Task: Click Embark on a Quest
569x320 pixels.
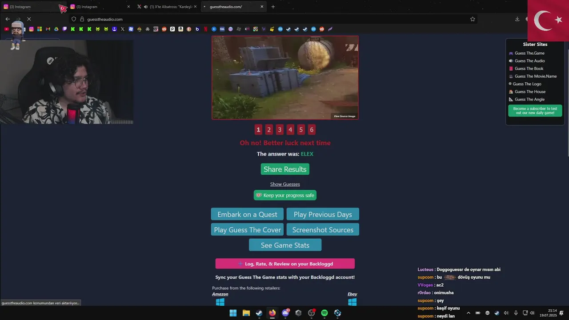Action: tap(247, 214)
